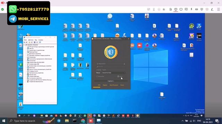Expand the Видеоадаптеры node in Device Manager

point(26,52)
